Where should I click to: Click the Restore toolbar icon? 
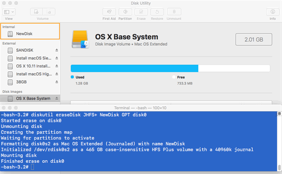[x=157, y=12]
